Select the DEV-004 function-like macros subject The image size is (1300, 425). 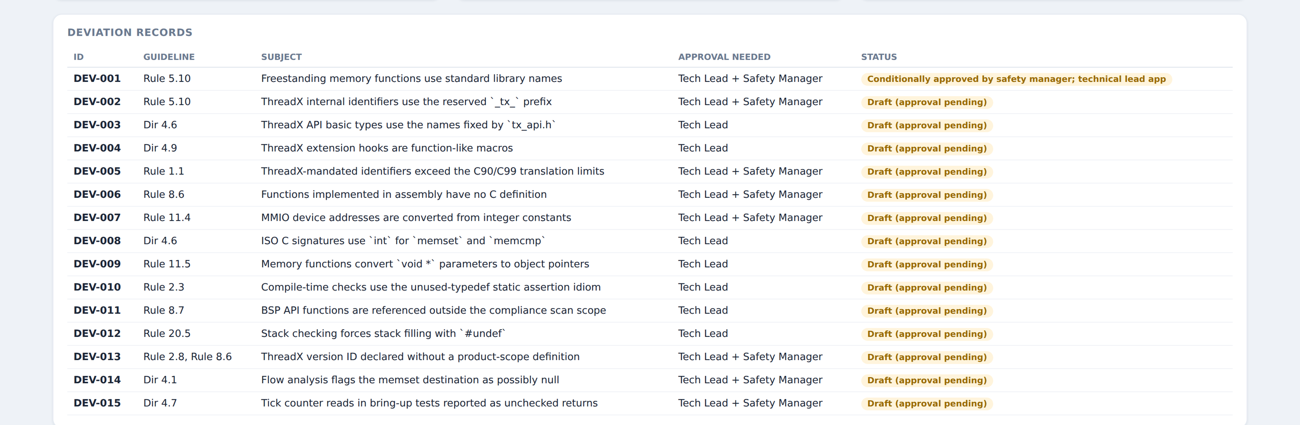coord(386,148)
